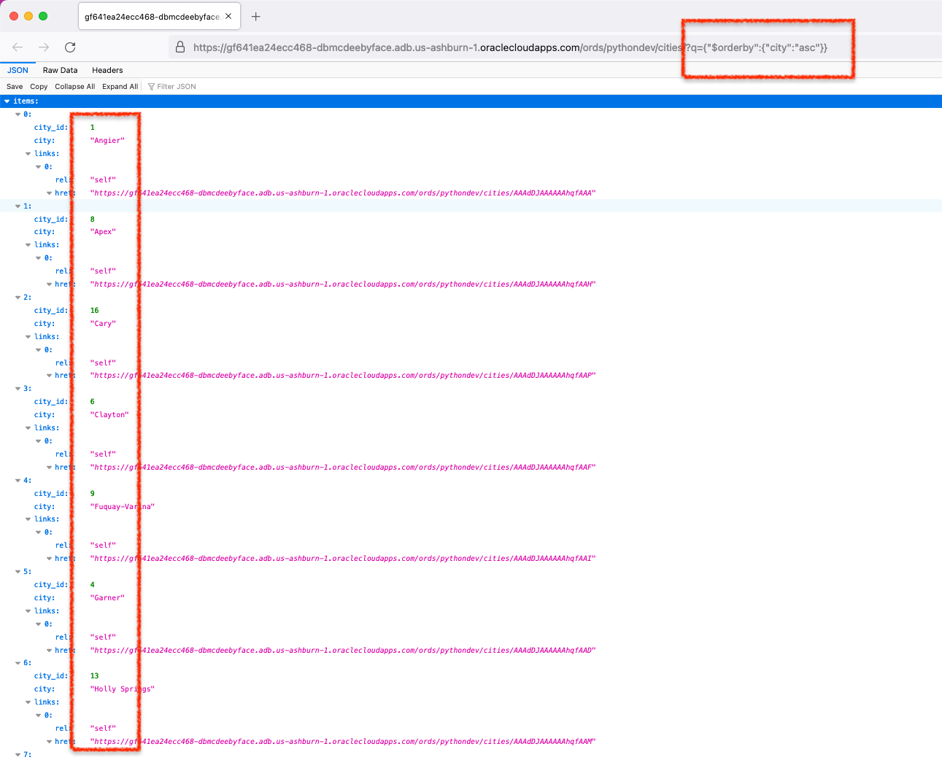Collapse the entry for Apex
Screen dimensions: 942x760
coord(18,206)
